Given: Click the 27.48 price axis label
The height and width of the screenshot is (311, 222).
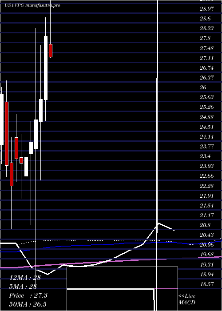Looking at the screenshot, I should [x=206, y=48].
